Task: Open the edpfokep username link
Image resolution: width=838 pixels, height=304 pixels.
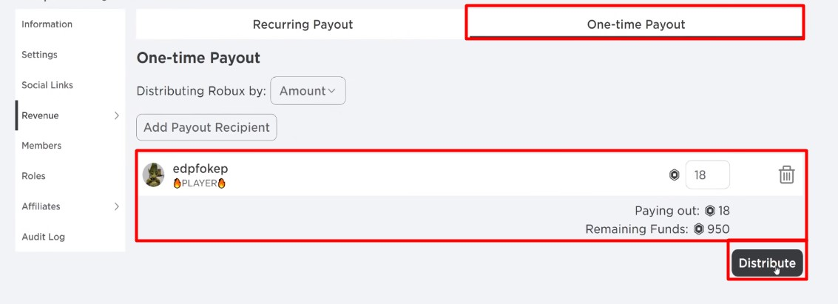Action: (x=200, y=169)
